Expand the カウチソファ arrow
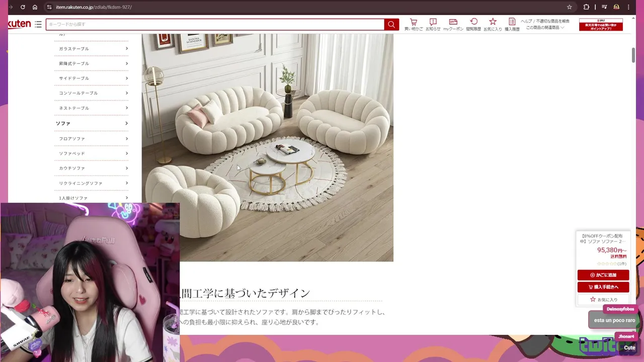 [127, 168]
